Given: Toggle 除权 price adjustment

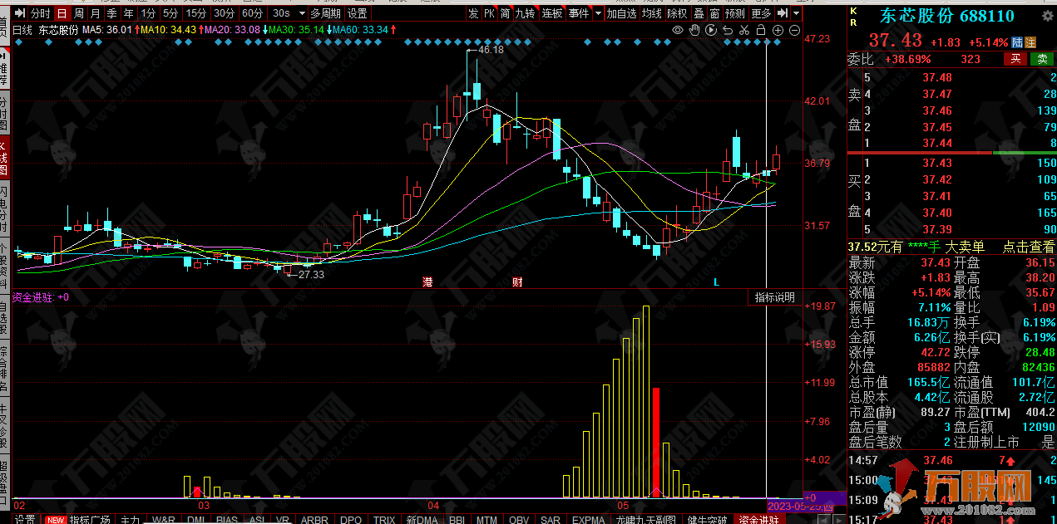Looking at the screenshot, I should click(678, 13).
